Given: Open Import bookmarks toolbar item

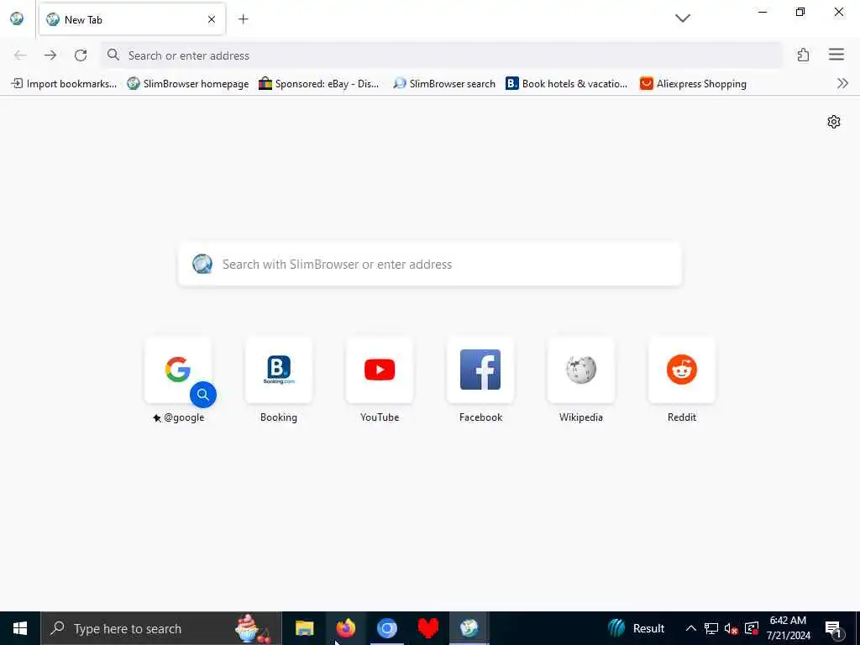Looking at the screenshot, I should 64,84.
